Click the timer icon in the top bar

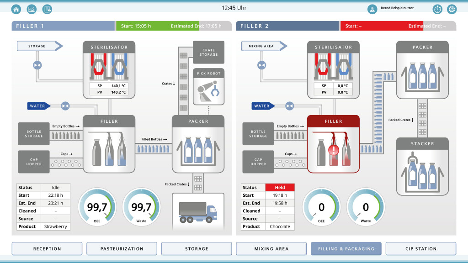click(437, 8)
